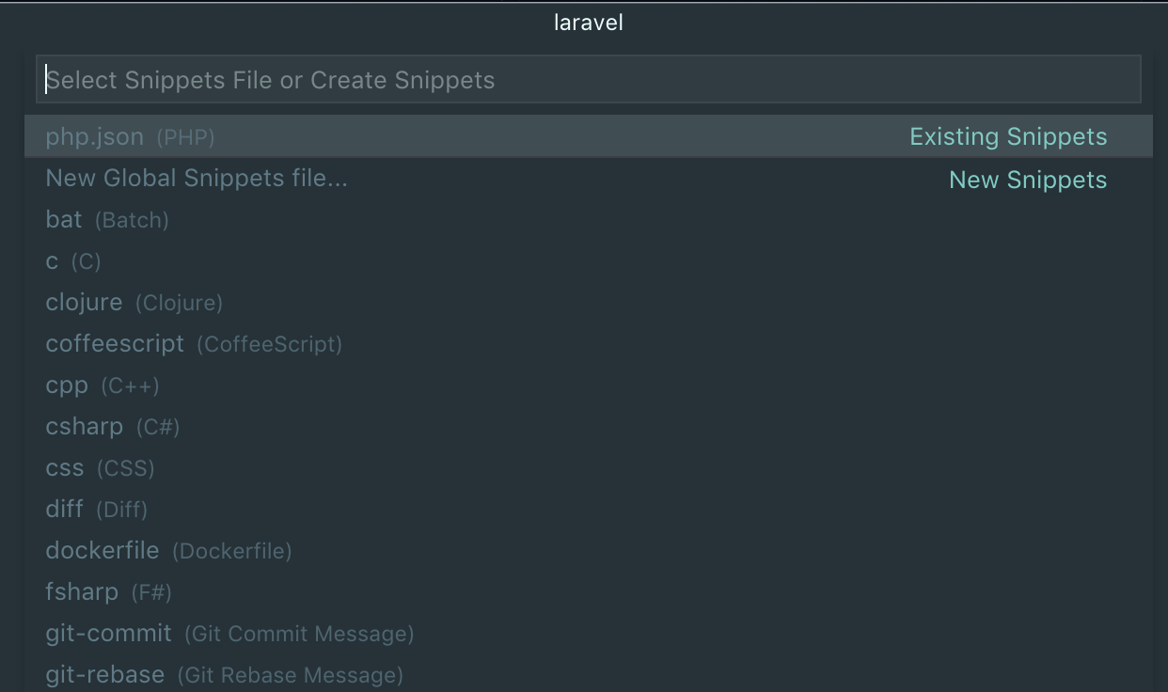Select git-rebase message snippets
The width and height of the screenshot is (1168, 692).
point(224,675)
